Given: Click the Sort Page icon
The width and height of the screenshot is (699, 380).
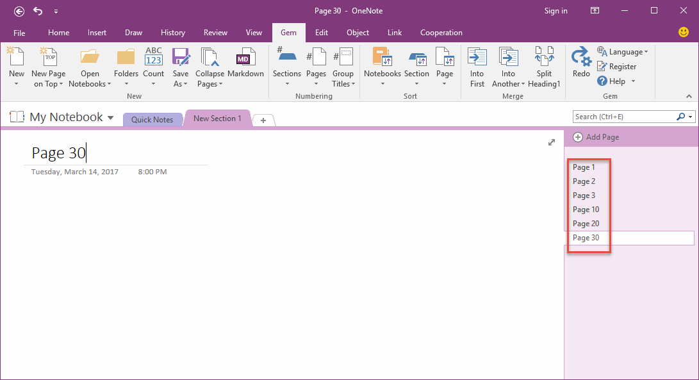Looking at the screenshot, I should [x=445, y=57].
